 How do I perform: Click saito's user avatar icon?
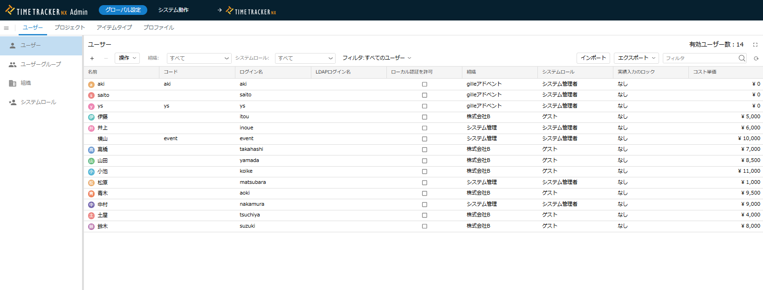[91, 95]
